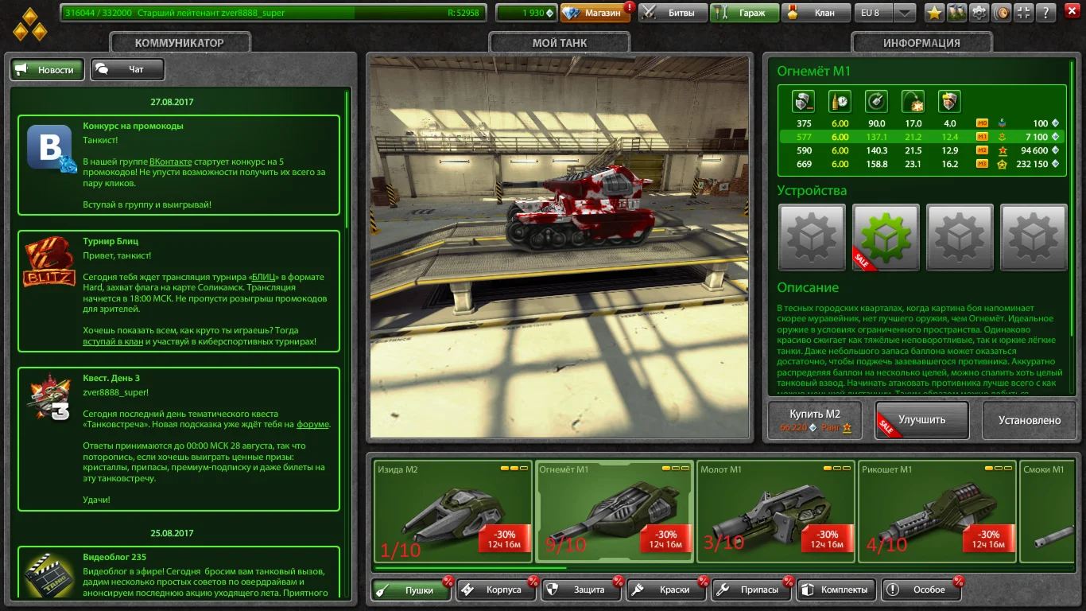The width and height of the screenshot is (1086, 611).
Task: Click the M3 modification badge
Action: point(982,164)
